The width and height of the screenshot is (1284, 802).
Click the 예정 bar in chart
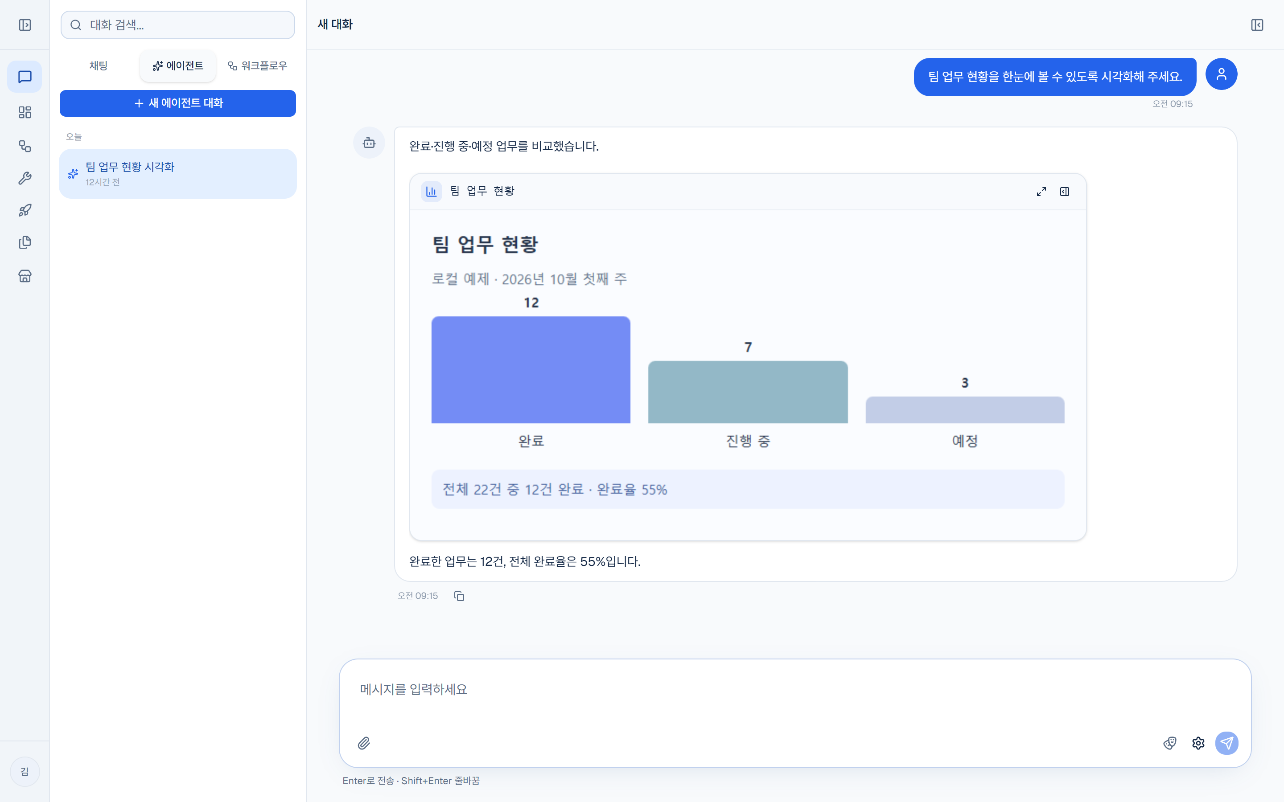point(965,410)
